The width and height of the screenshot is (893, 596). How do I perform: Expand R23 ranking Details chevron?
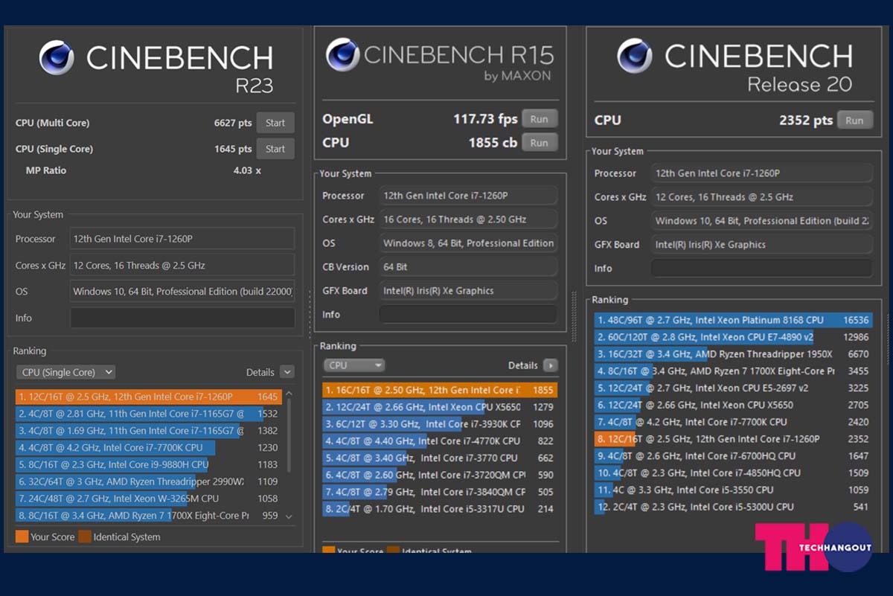click(287, 372)
